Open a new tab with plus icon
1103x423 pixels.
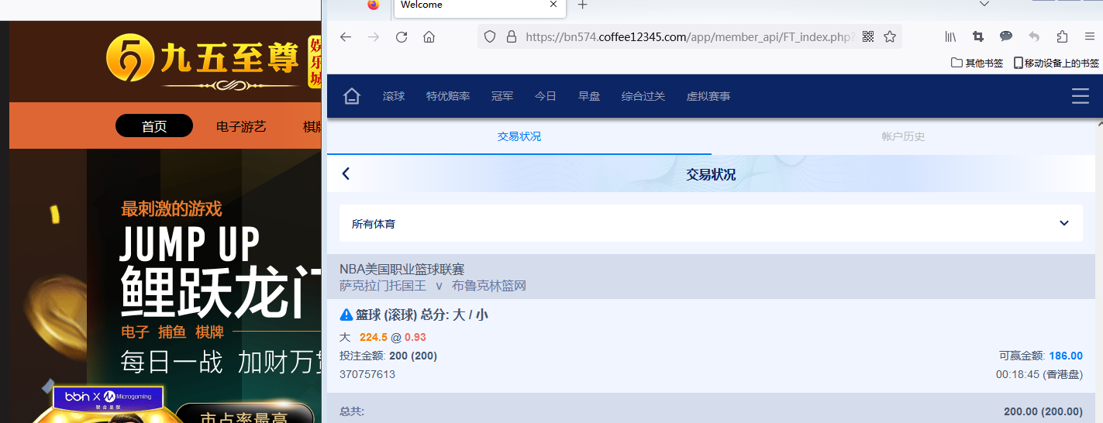583,5
